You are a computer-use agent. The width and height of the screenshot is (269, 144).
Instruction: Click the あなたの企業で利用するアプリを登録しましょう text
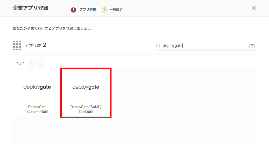53,28
